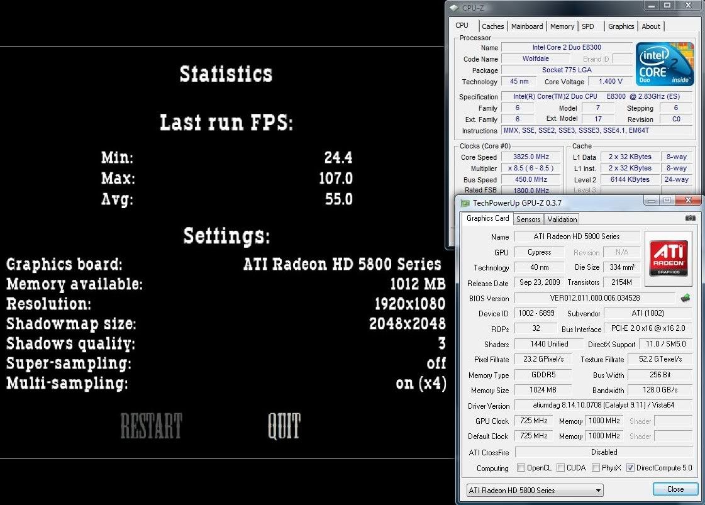This screenshot has width=705, height=505.
Task: Click the Device ID value 1002 - 6899
Action: [536, 313]
